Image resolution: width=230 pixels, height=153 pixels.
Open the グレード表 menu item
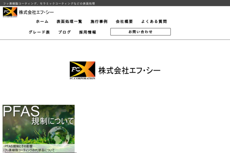point(39,32)
